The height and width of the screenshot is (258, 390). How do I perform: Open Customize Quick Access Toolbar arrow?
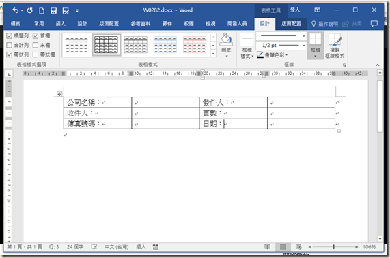77,10
